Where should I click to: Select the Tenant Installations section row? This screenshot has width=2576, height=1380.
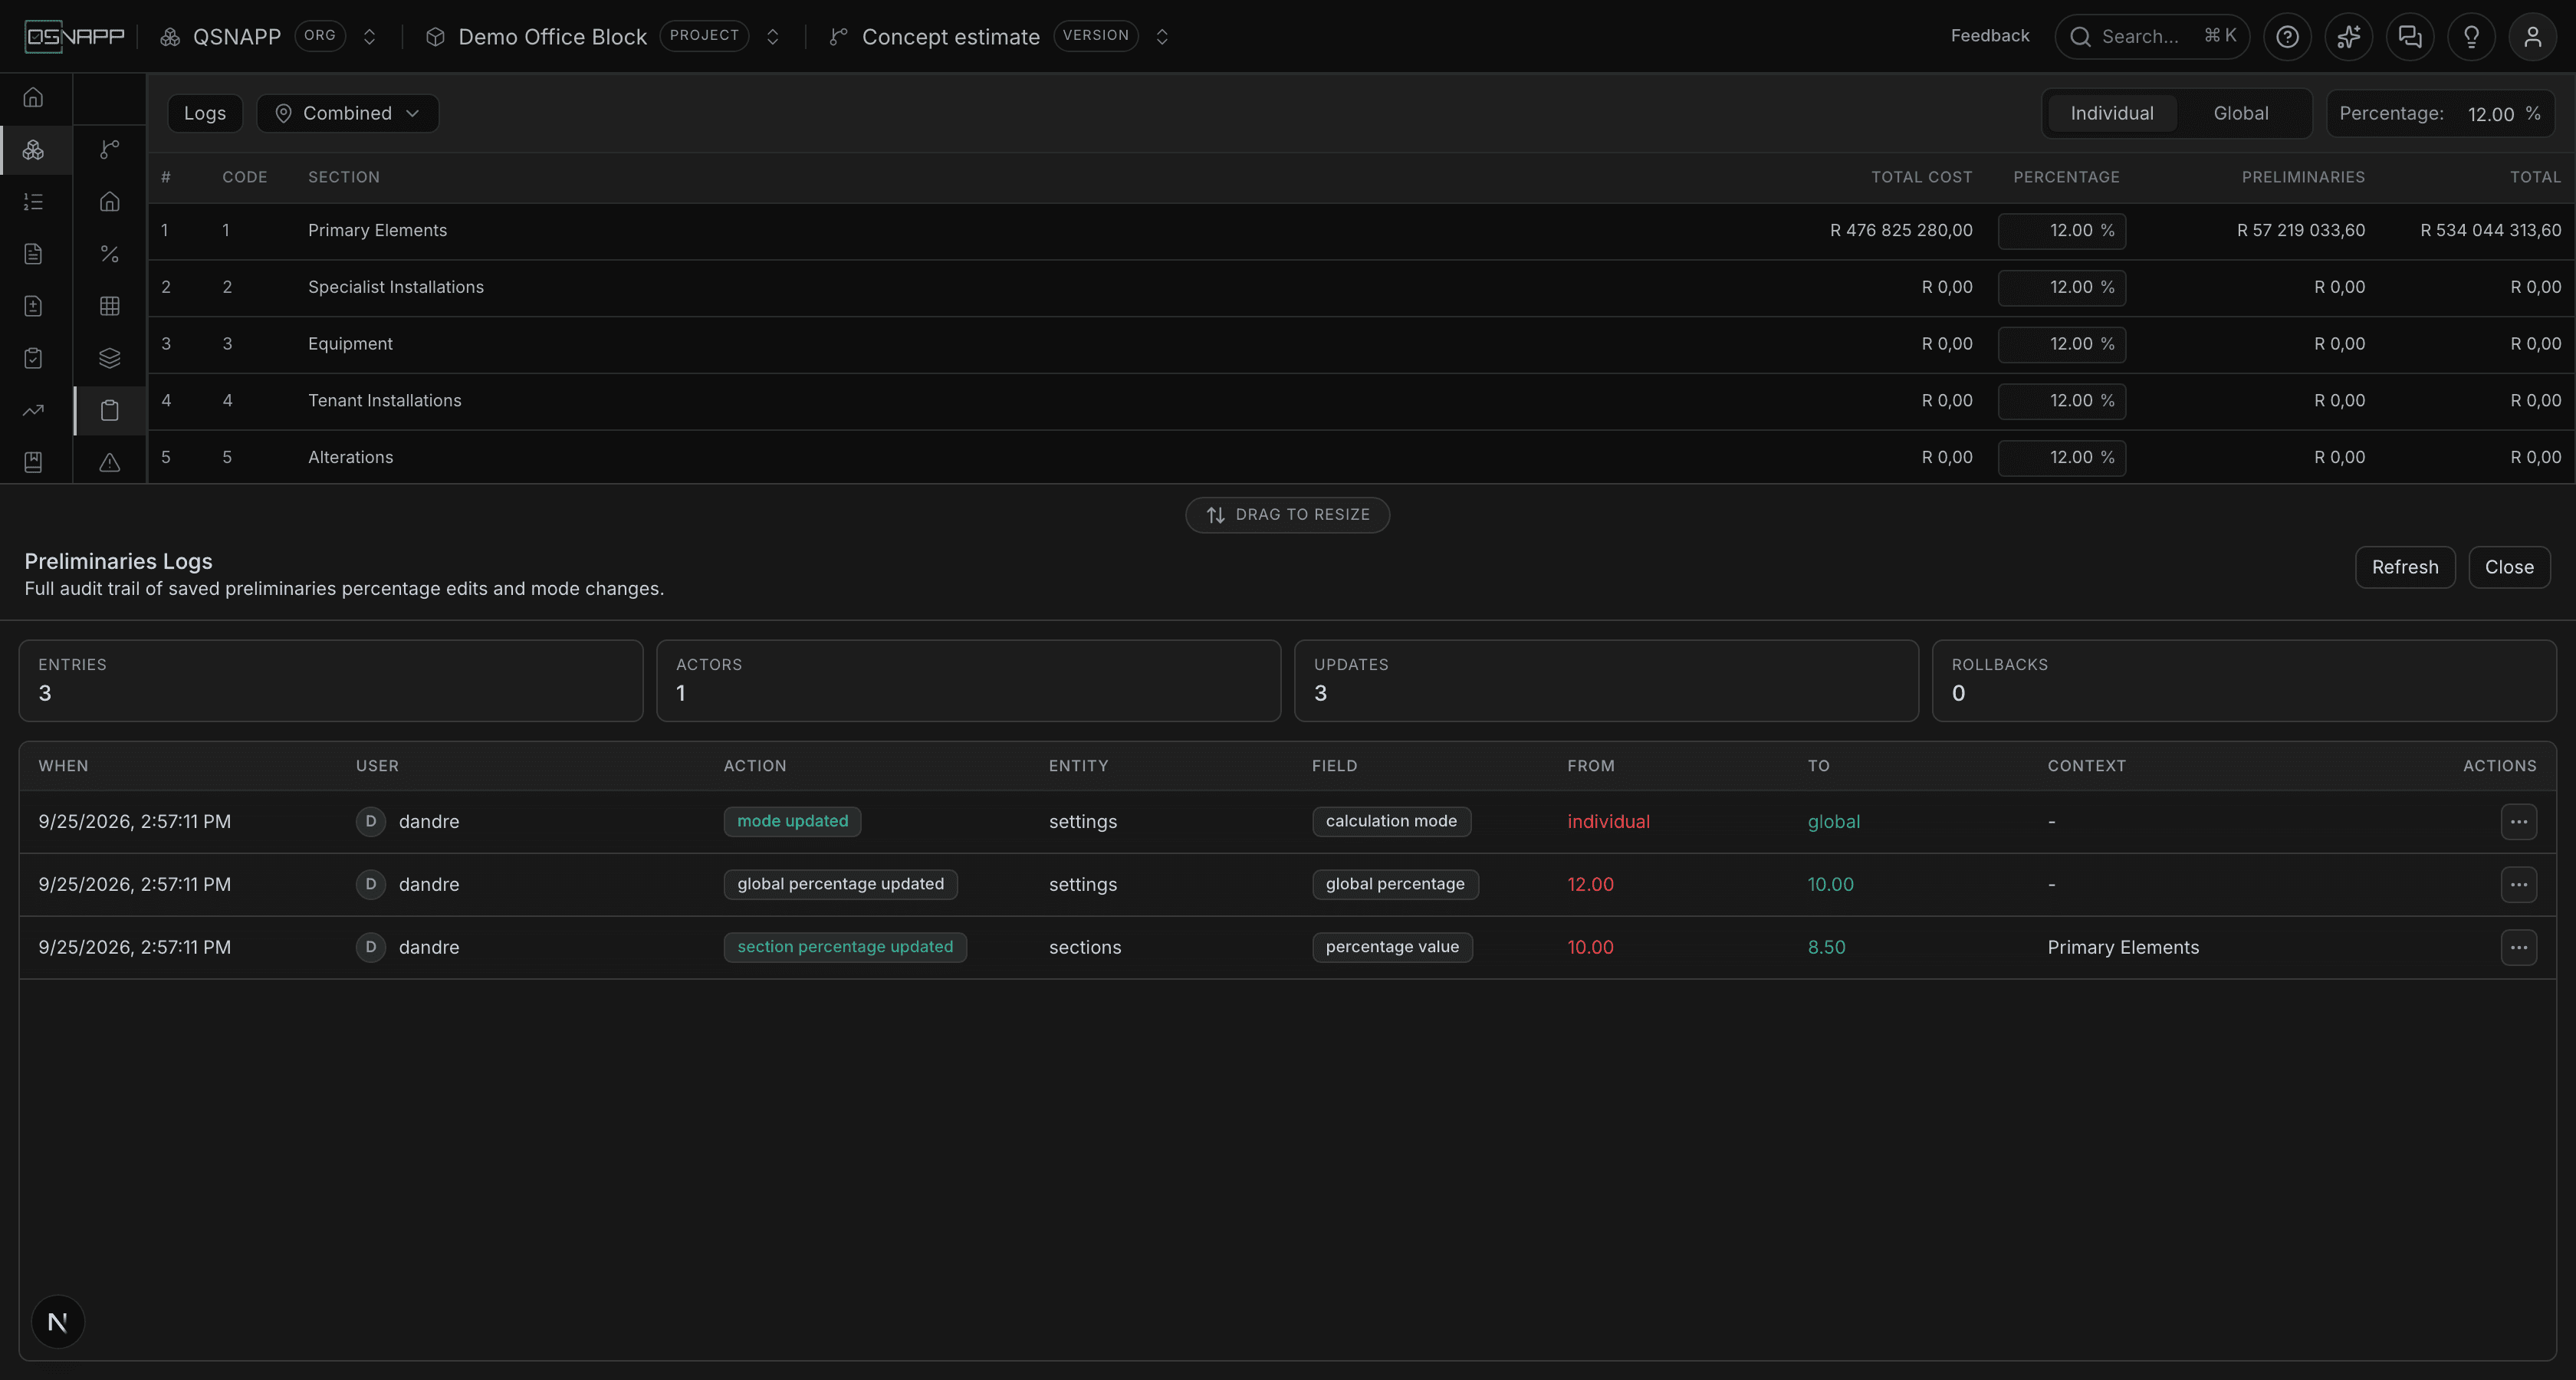pos(1361,401)
